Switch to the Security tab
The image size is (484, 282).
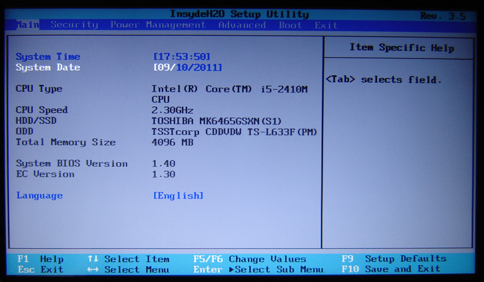click(x=74, y=25)
